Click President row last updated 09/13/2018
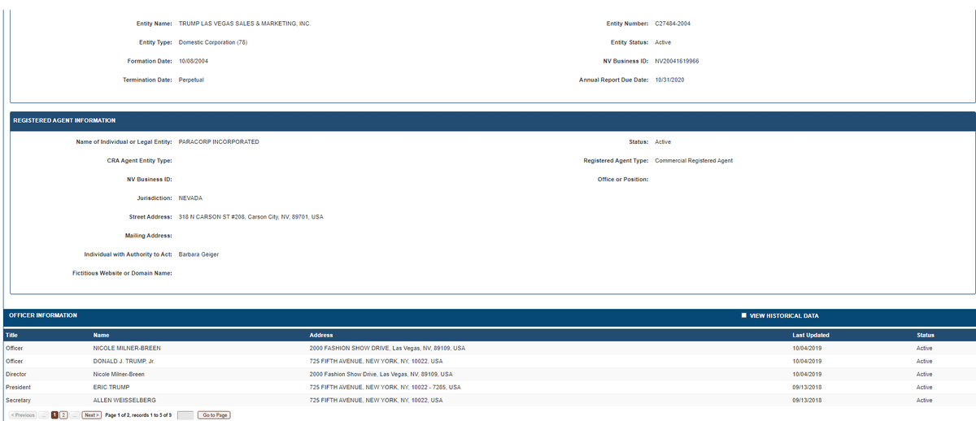The height and width of the screenshot is (421, 976). click(807, 387)
